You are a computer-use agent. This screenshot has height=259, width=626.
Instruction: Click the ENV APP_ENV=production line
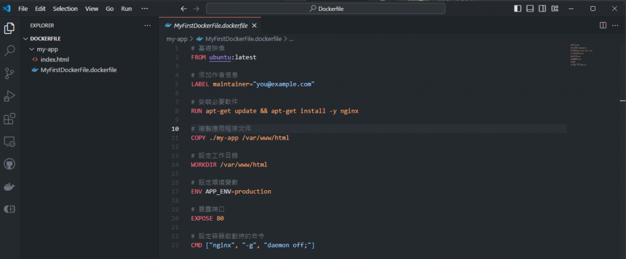[231, 192]
